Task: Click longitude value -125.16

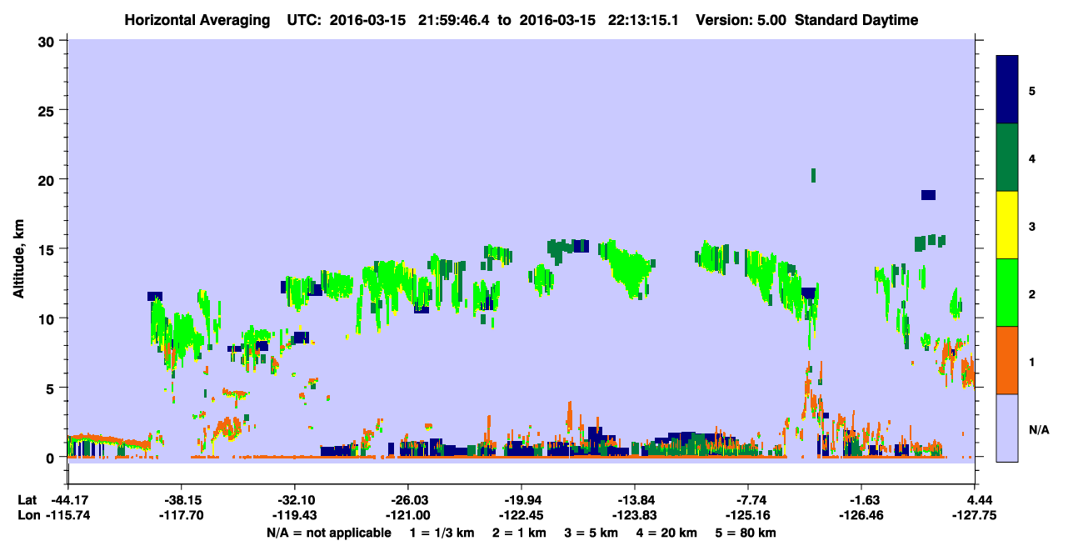Action: [748, 515]
